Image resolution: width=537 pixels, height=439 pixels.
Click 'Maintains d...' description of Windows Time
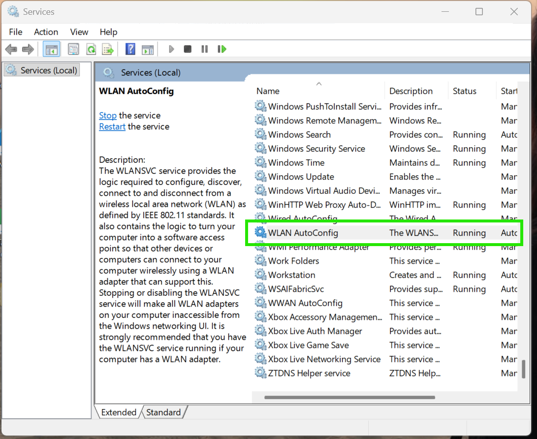pyautogui.click(x=414, y=162)
